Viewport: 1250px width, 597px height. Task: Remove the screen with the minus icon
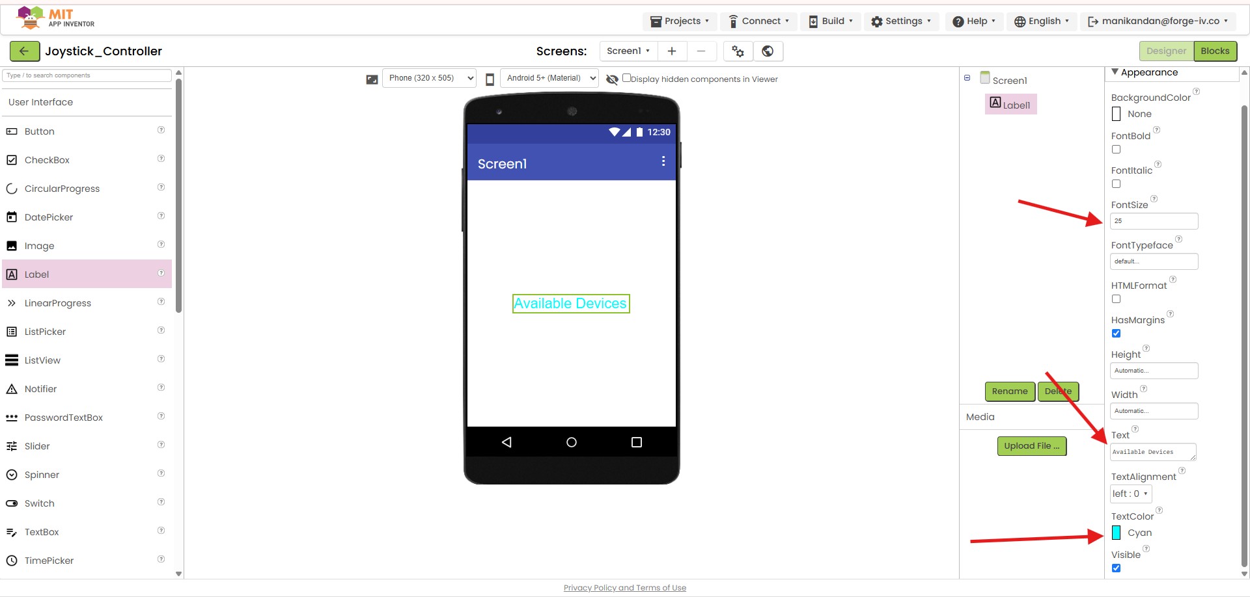(x=701, y=51)
